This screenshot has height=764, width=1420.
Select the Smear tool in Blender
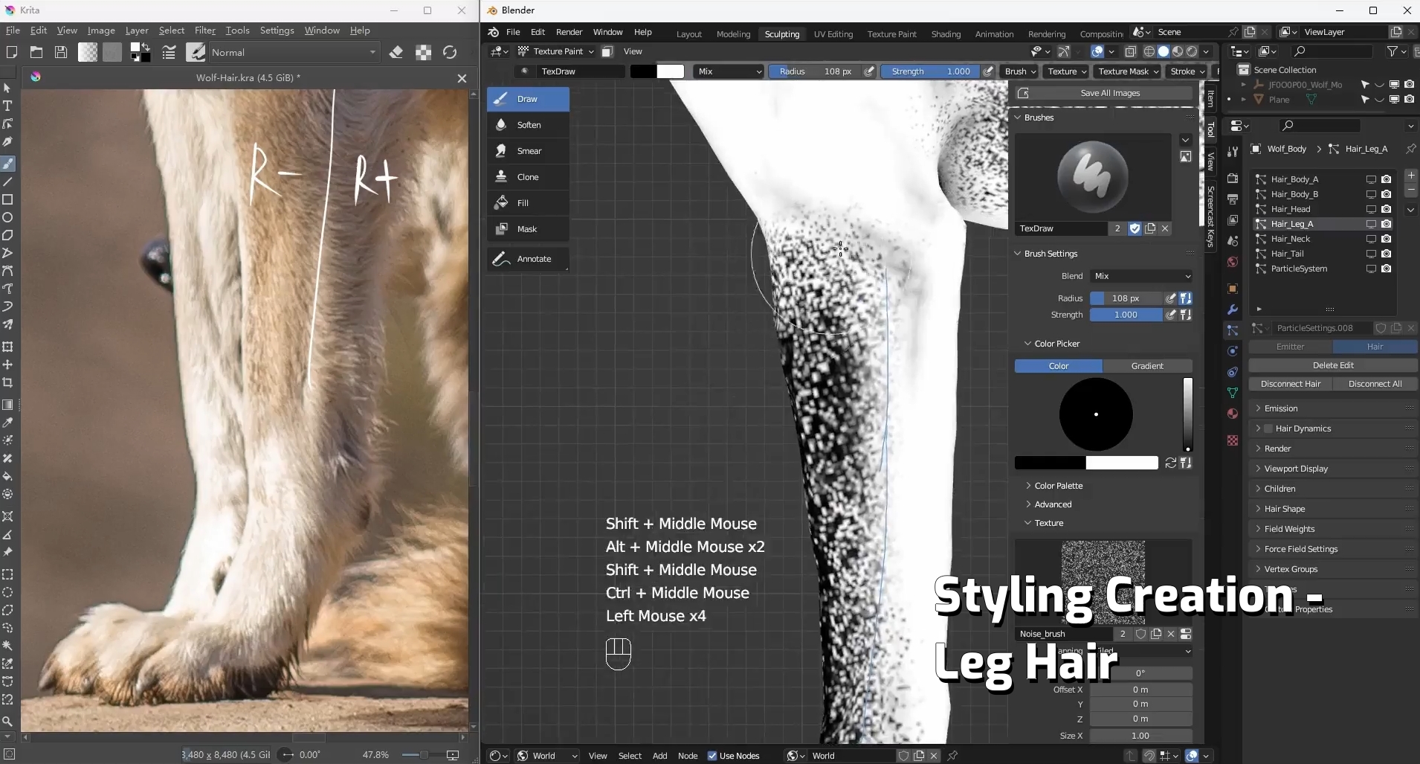coord(528,151)
